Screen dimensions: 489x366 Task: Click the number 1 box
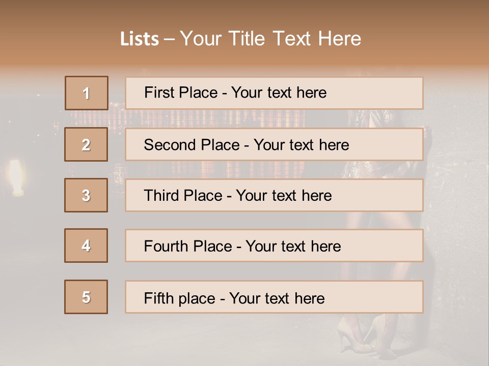click(86, 93)
